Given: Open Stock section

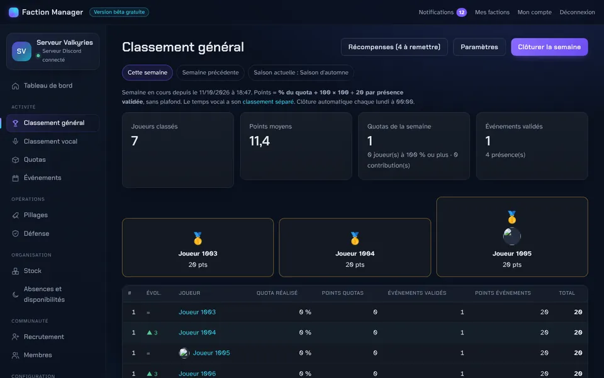Looking at the screenshot, I should pos(53,271).
